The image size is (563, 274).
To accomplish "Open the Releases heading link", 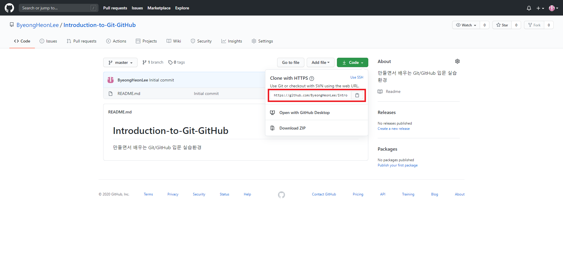I will point(386,113).
